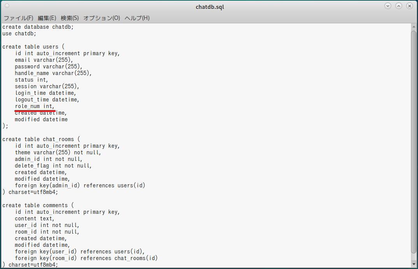Place the cursor in 'create database chatdb;' line
The width and height of the screenshot is (418, 269).
tap(38, 27)
